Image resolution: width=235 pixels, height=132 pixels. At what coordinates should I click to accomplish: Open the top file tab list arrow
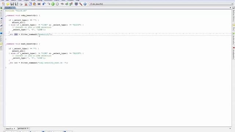coord(230,8)
